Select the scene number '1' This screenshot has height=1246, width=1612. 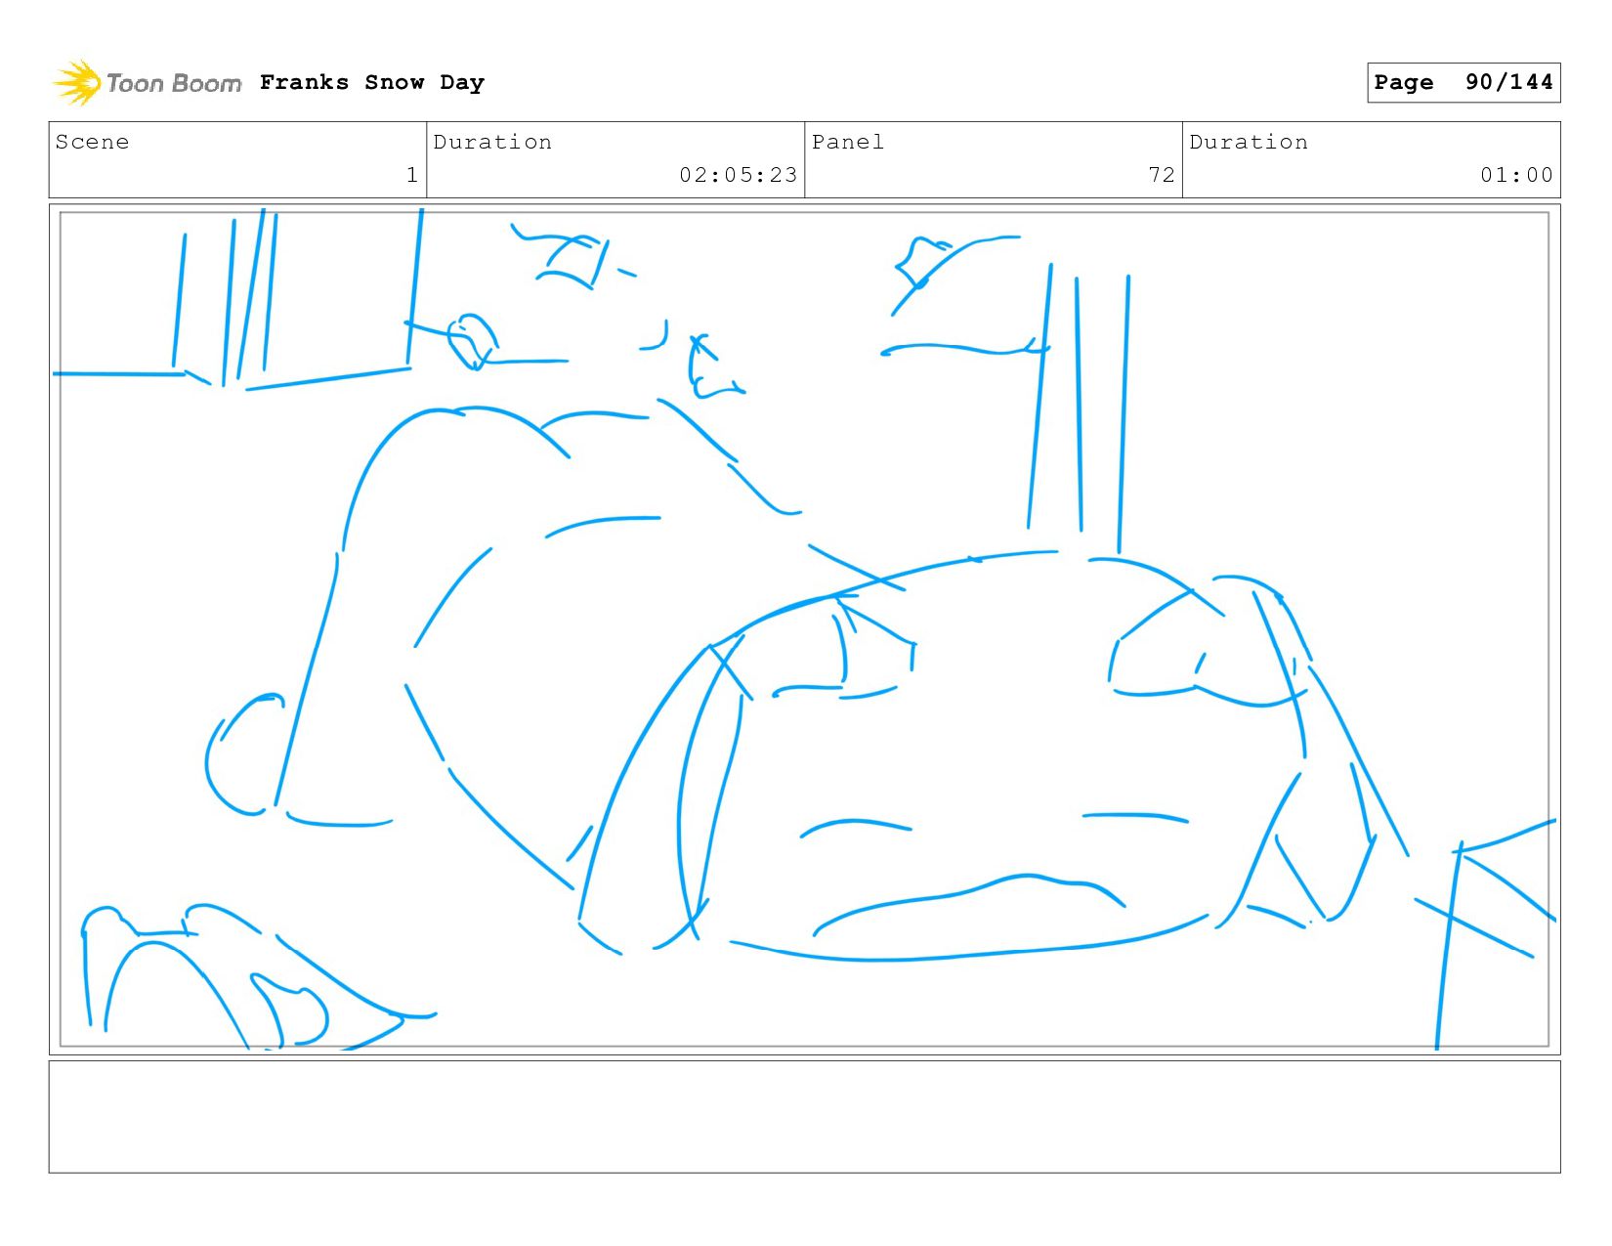(412, 175)
